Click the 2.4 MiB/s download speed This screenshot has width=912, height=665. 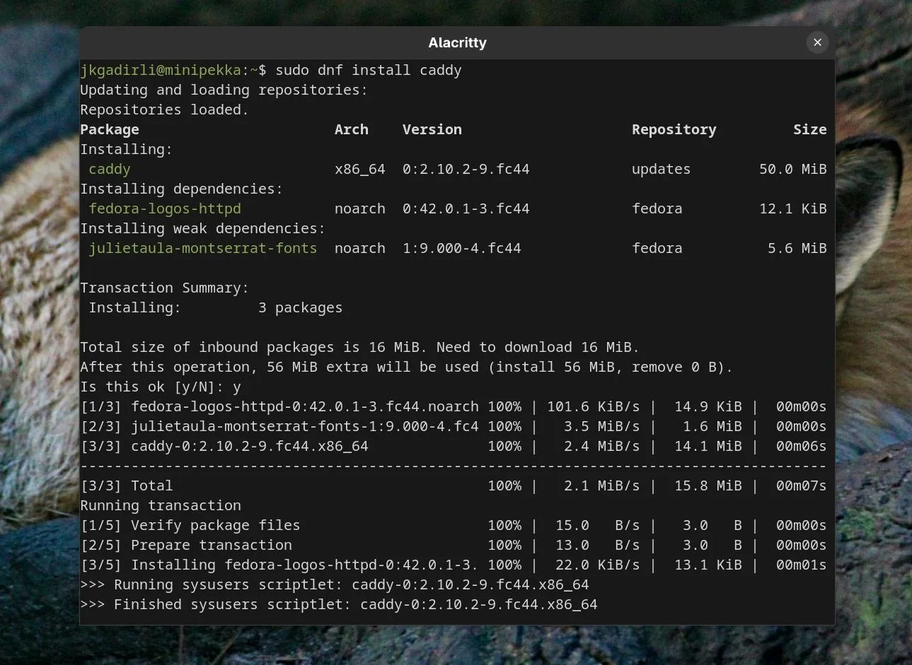[x=602, y=446]
